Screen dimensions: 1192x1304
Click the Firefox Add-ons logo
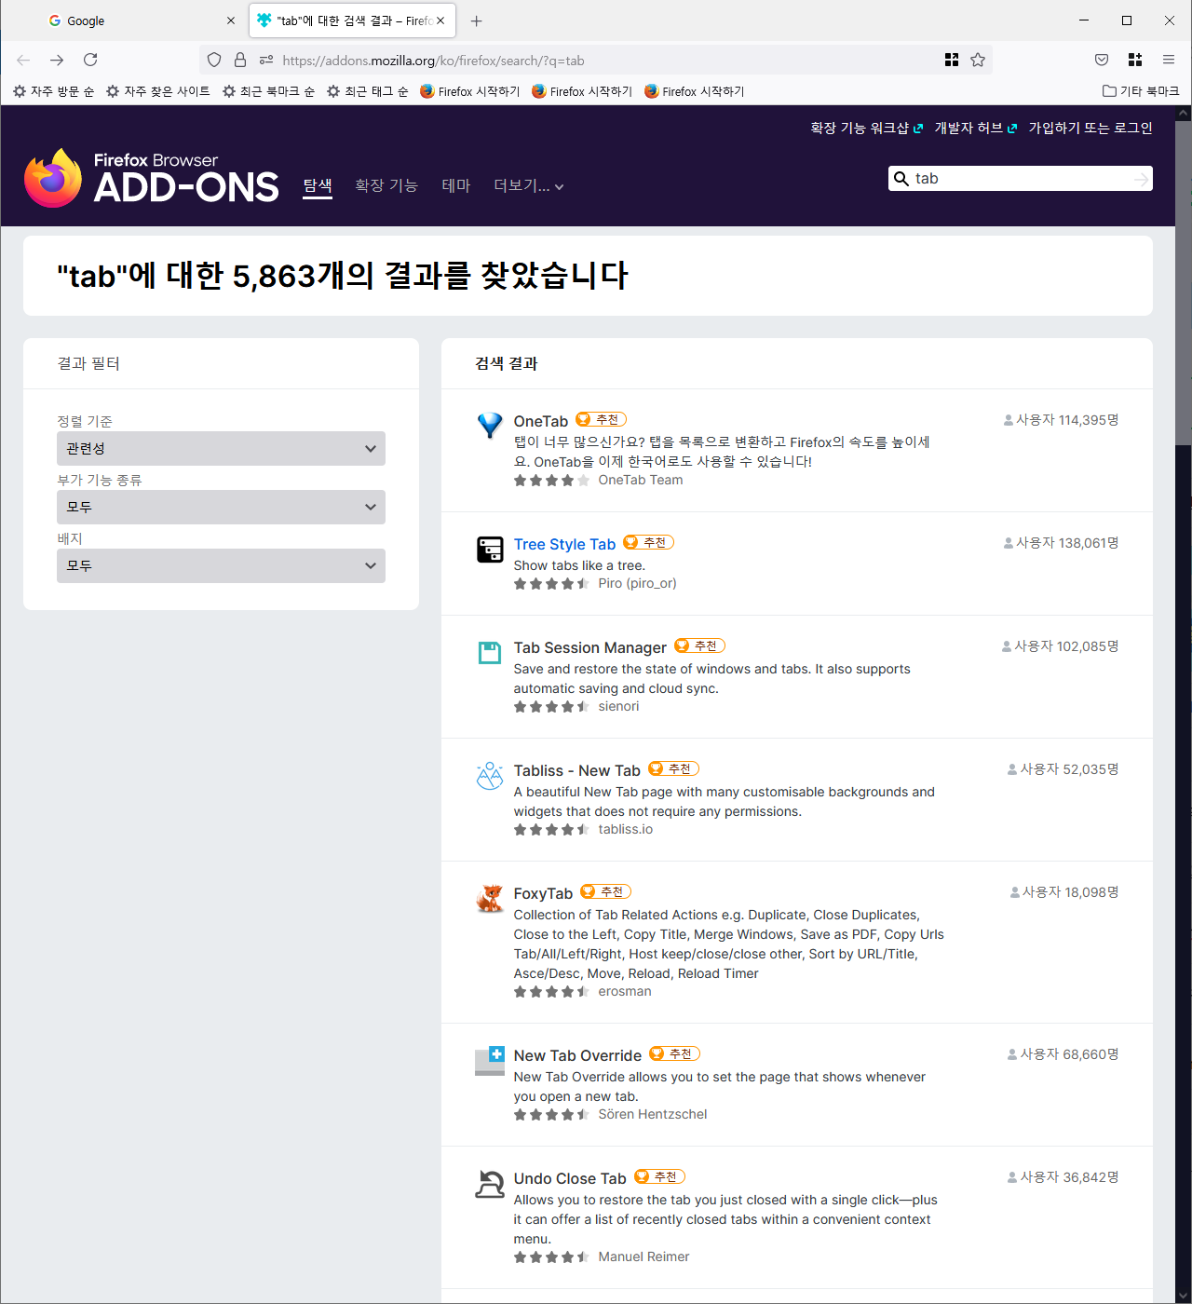(x=151, y=178)
